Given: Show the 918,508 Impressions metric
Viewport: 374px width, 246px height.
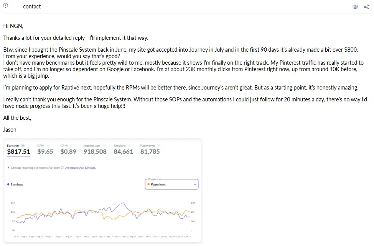Looking at the screenshot, I should 95,152.
